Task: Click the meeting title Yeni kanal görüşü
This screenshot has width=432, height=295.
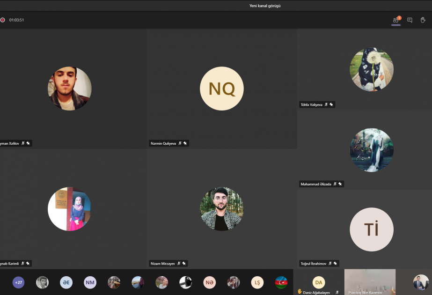Action: [265, 6]
